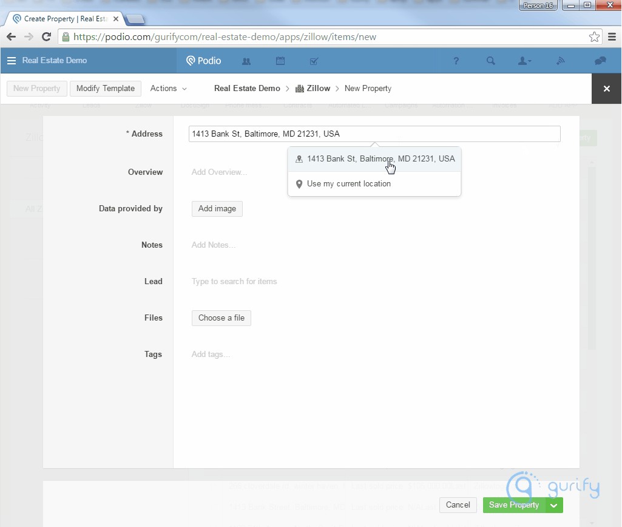
Task: Click the Modify Template button
Action: (106, 89)
